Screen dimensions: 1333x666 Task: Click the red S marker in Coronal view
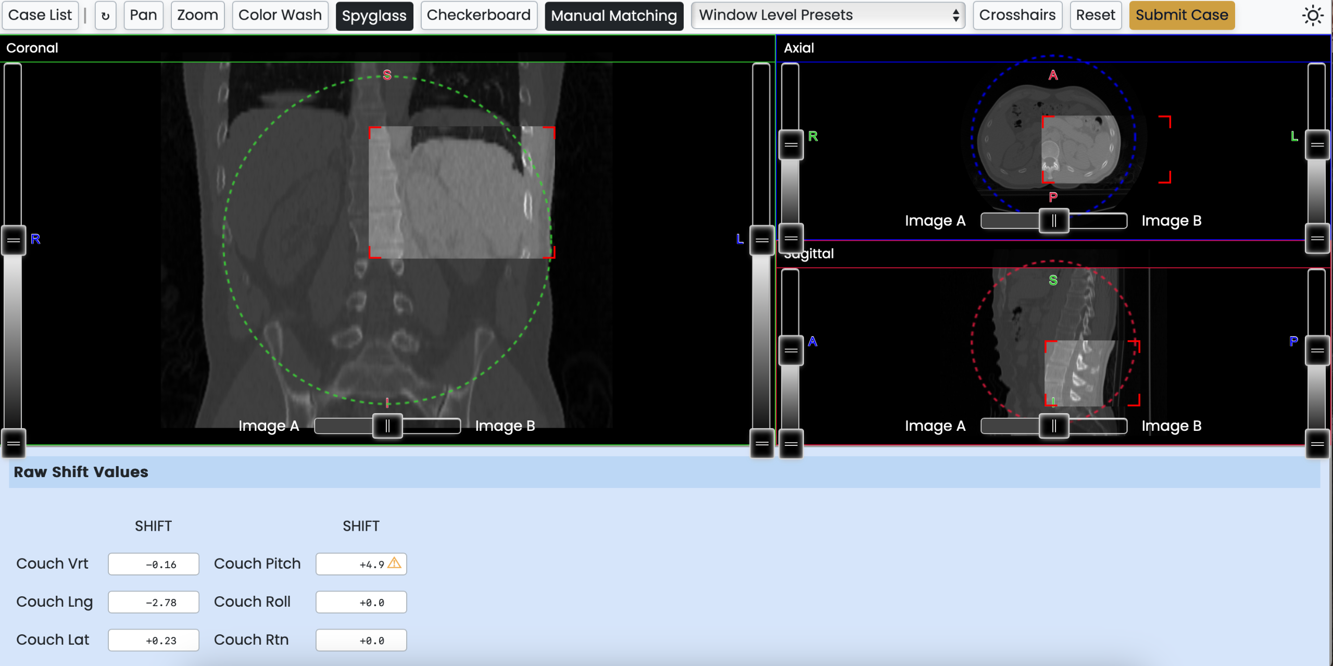click(387, 75)
